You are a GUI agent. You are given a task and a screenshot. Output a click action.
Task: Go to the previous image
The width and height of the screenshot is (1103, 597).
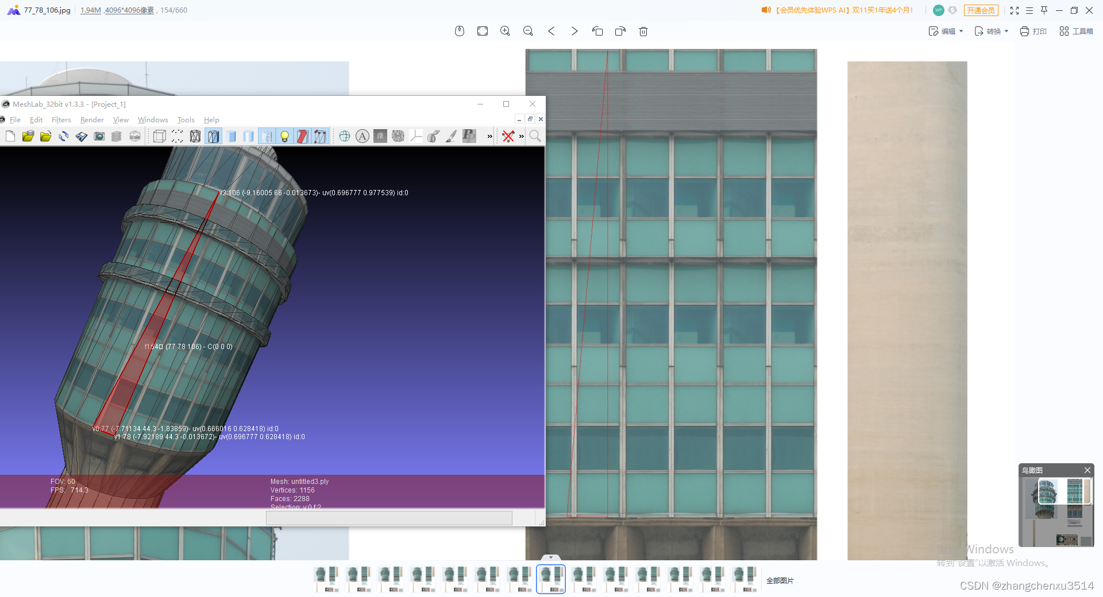(551, 31)
